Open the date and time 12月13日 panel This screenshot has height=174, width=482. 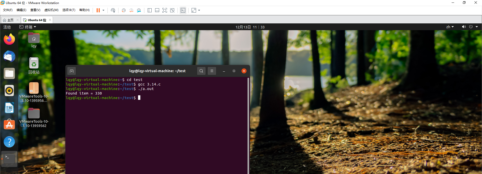coord(250,27)
